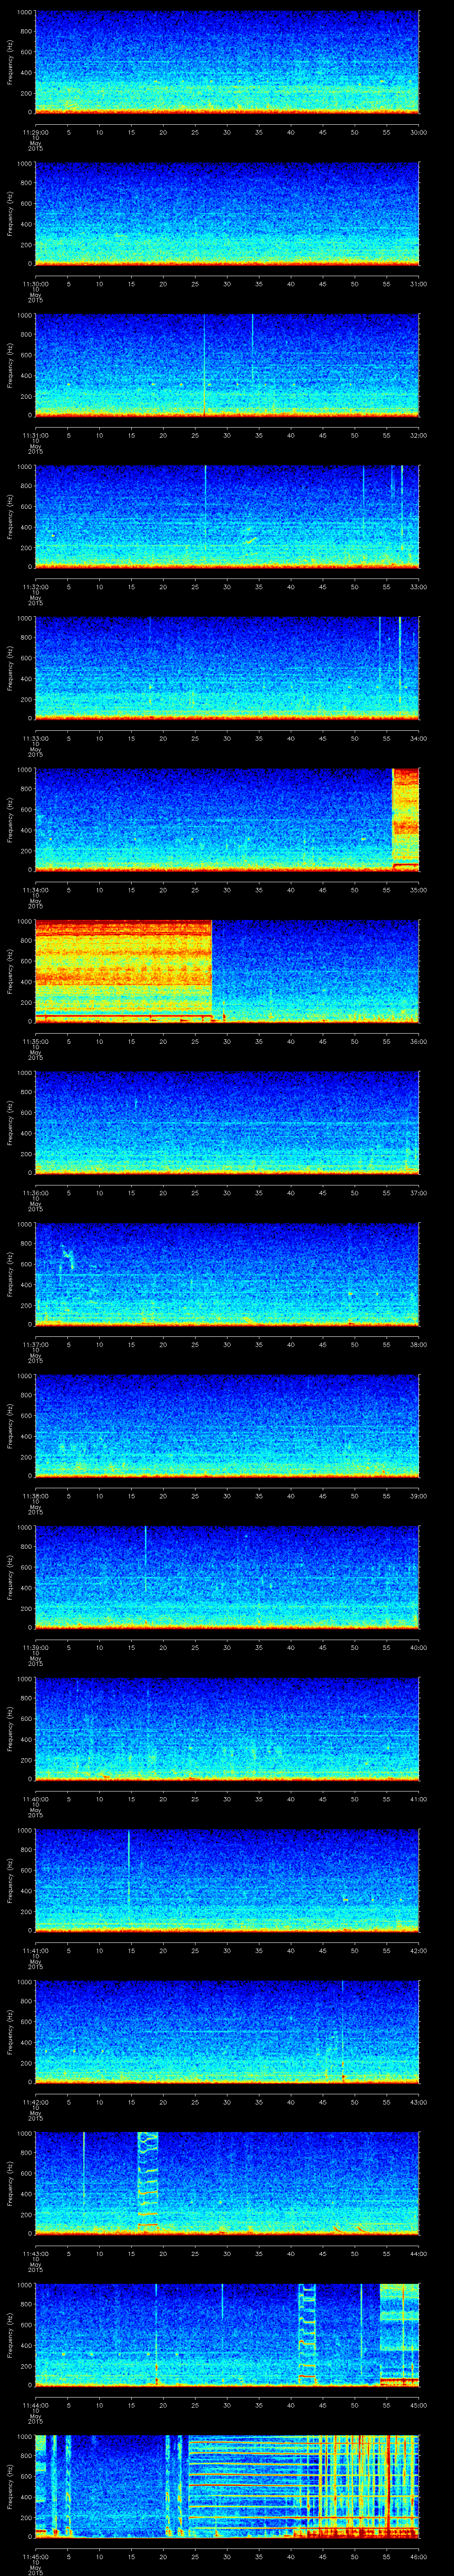This screenshot has height=2576, width=454.
Task: Click the vertical spike near 17 s in the 11:39 spectrogram
Action: click(x=146, y=1558)
